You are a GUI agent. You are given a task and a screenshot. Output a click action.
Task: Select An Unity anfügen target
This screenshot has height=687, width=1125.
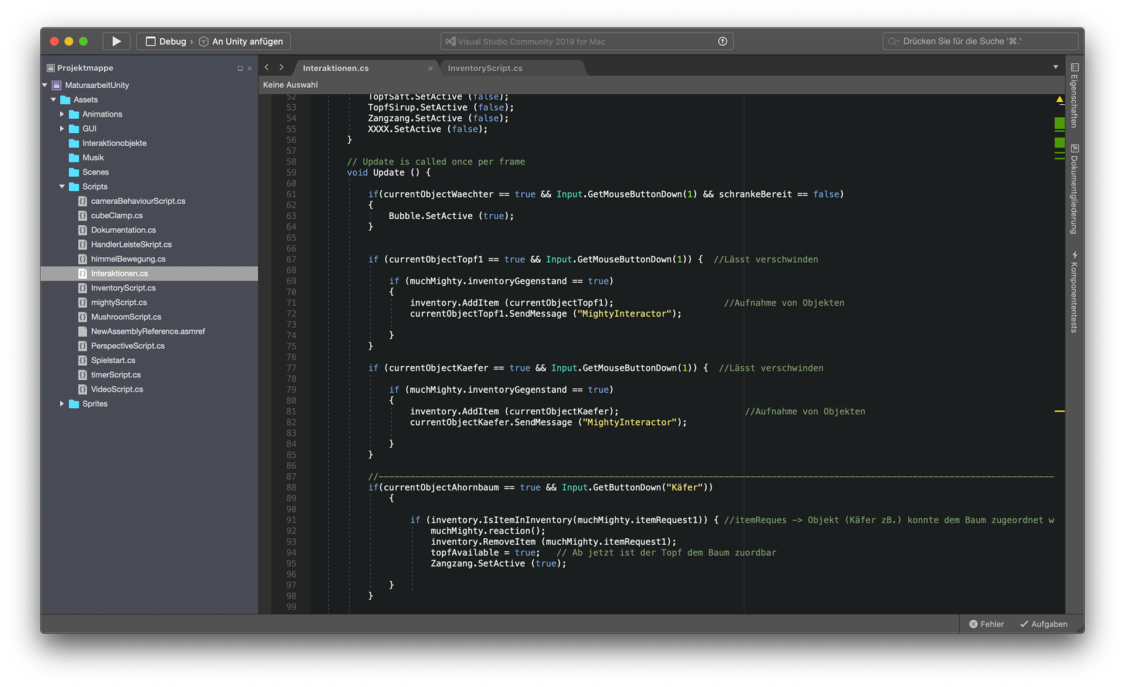pos(247,42)
